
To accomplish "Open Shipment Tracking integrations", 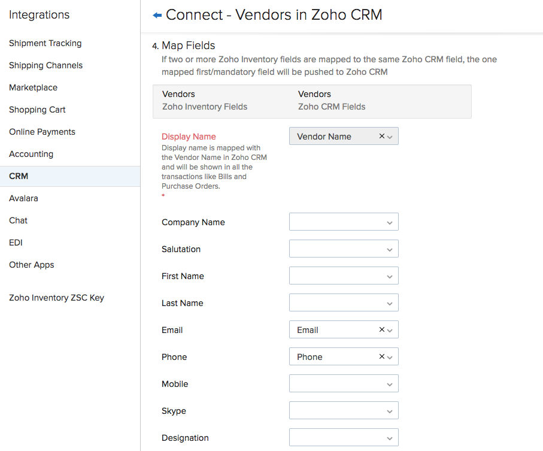I will 45,43.
